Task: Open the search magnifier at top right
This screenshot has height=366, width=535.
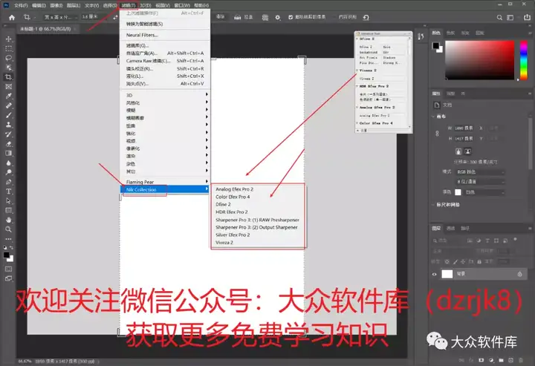Action: click(499, 17)
